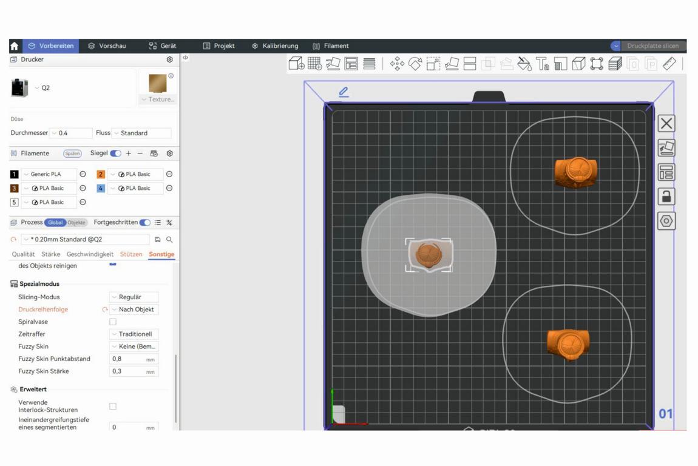This screenshot has width=698, height=466.
Task: Open the Druckreihenfolge dropdown
Action: tap(134, 309)
